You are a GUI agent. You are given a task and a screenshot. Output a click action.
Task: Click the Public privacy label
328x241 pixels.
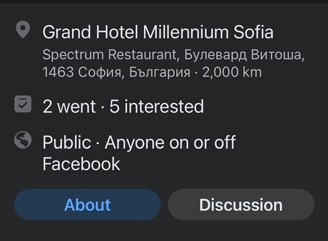click(x=66, y=142)
